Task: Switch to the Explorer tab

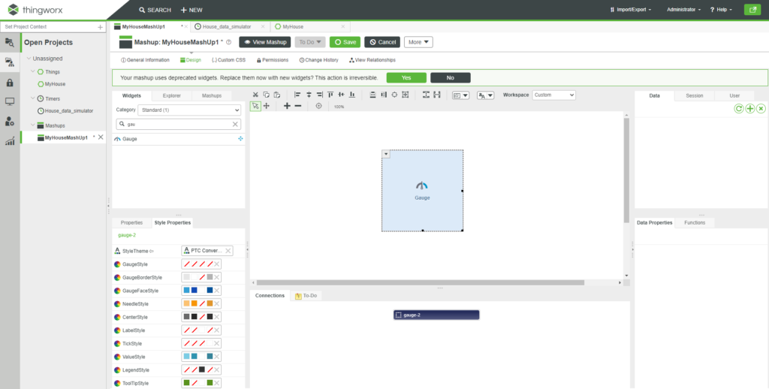Action: (x=172, y=95)
